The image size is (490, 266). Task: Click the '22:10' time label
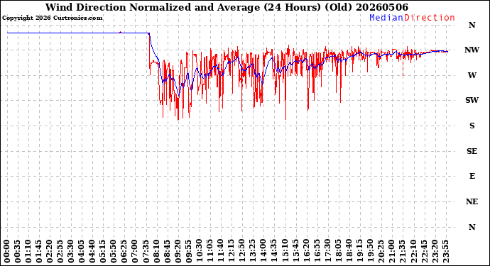(x=413, y=252)
